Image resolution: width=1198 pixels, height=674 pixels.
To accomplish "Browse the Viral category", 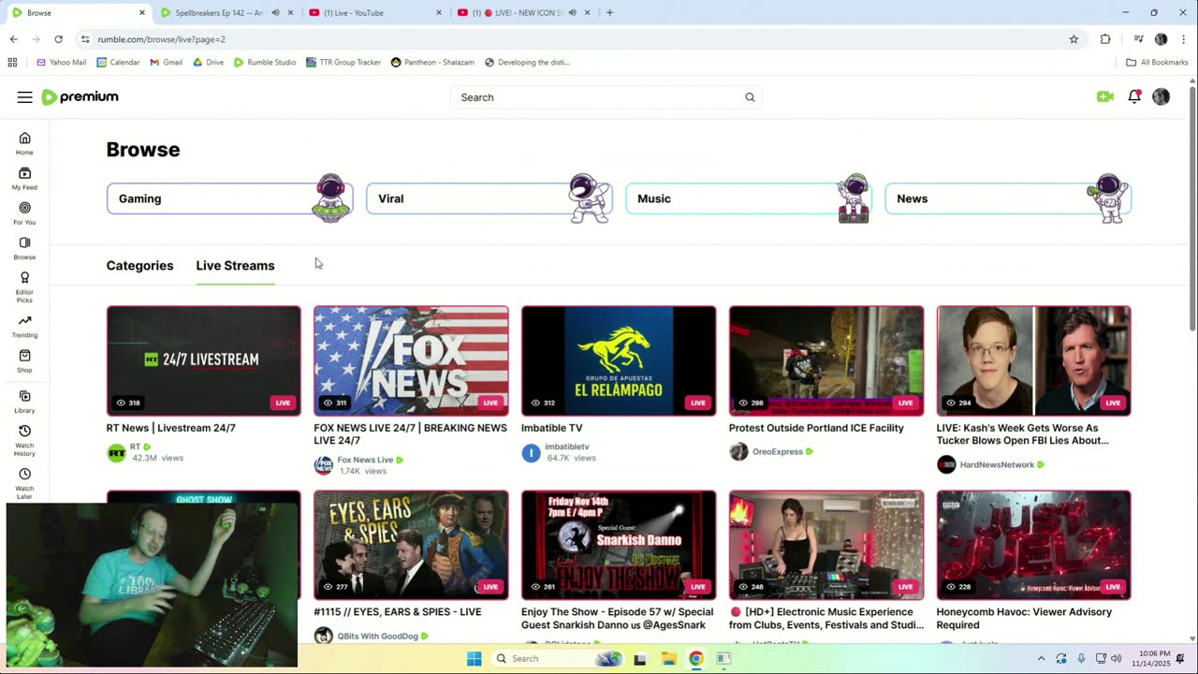I will [489, 198].
